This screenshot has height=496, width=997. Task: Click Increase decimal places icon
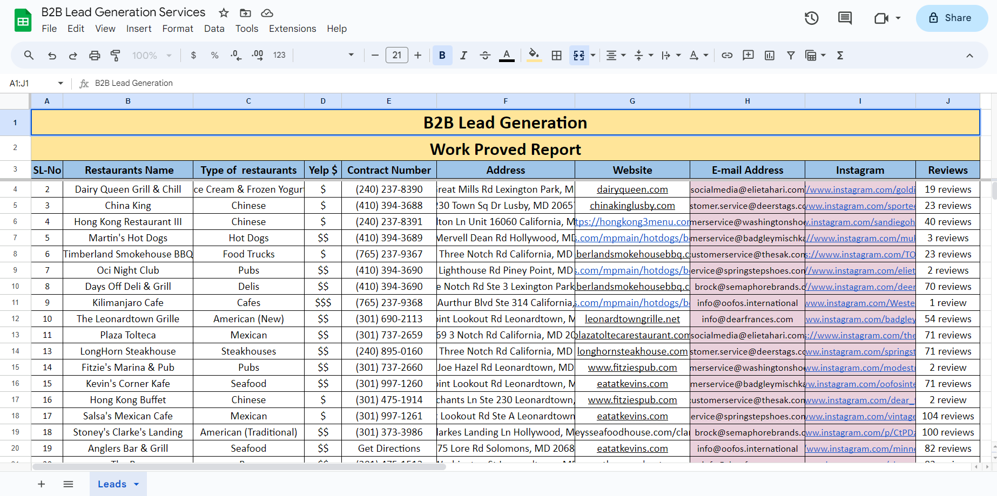tap(258, 55)
